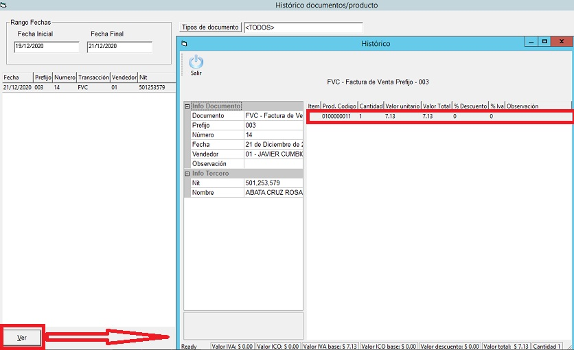Viewport: 574px width, 350px height.
Task: Click the Salir power icon
Action: (196, 62)
